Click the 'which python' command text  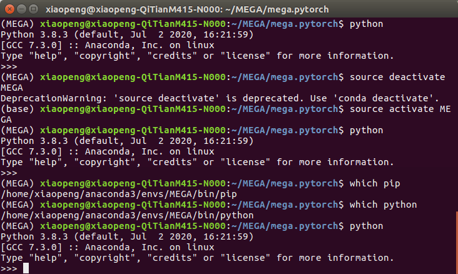[x=383, y=205]
